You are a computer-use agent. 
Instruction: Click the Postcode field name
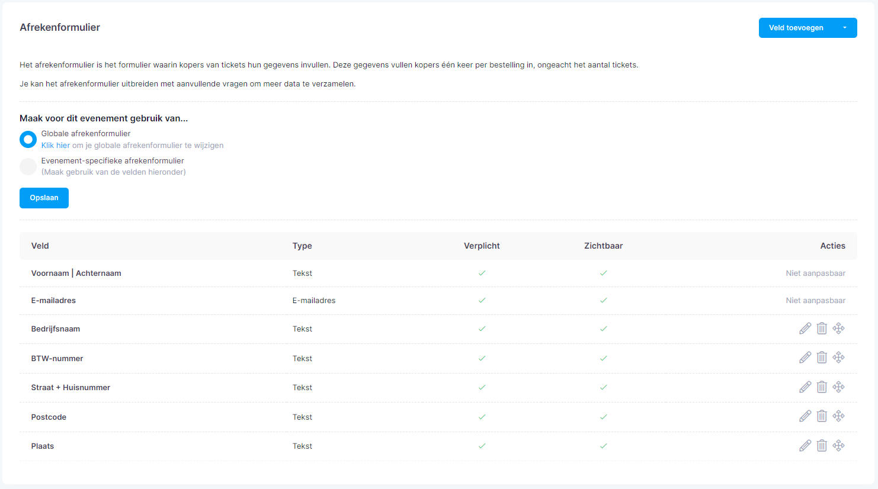coord(49,417)
